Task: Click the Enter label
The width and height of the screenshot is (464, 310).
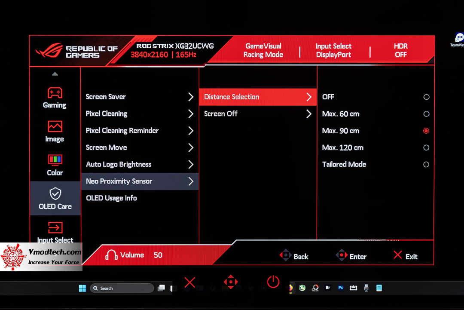Action: (358, 256)
